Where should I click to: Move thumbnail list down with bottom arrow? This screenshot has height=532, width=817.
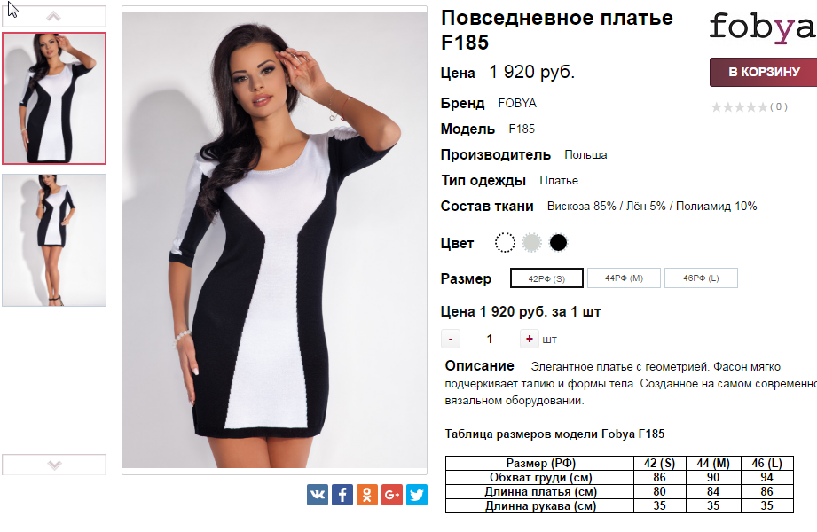(x=54, y=465)
